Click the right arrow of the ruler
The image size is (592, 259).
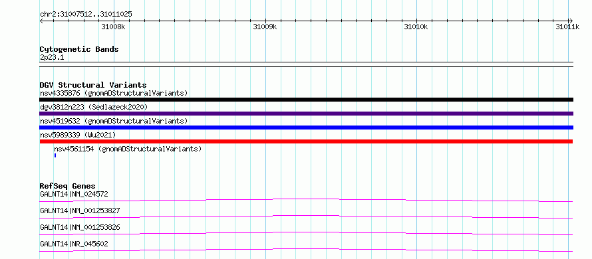pyautogui.click(x=571, y=21)
